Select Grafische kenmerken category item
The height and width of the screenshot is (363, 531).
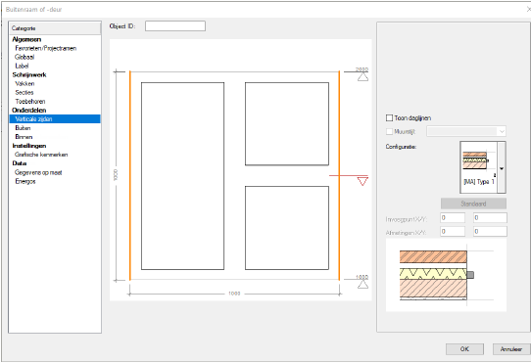[41, 155]
